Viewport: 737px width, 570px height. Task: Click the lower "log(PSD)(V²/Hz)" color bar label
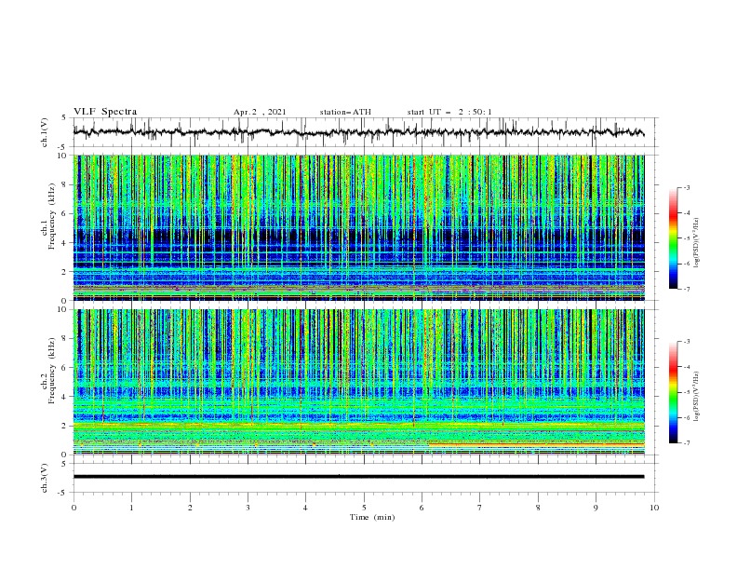pos(697,397)
